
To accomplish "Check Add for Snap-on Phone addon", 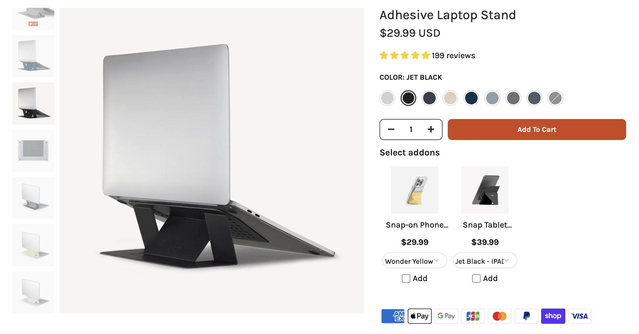I will coord(406,278).
